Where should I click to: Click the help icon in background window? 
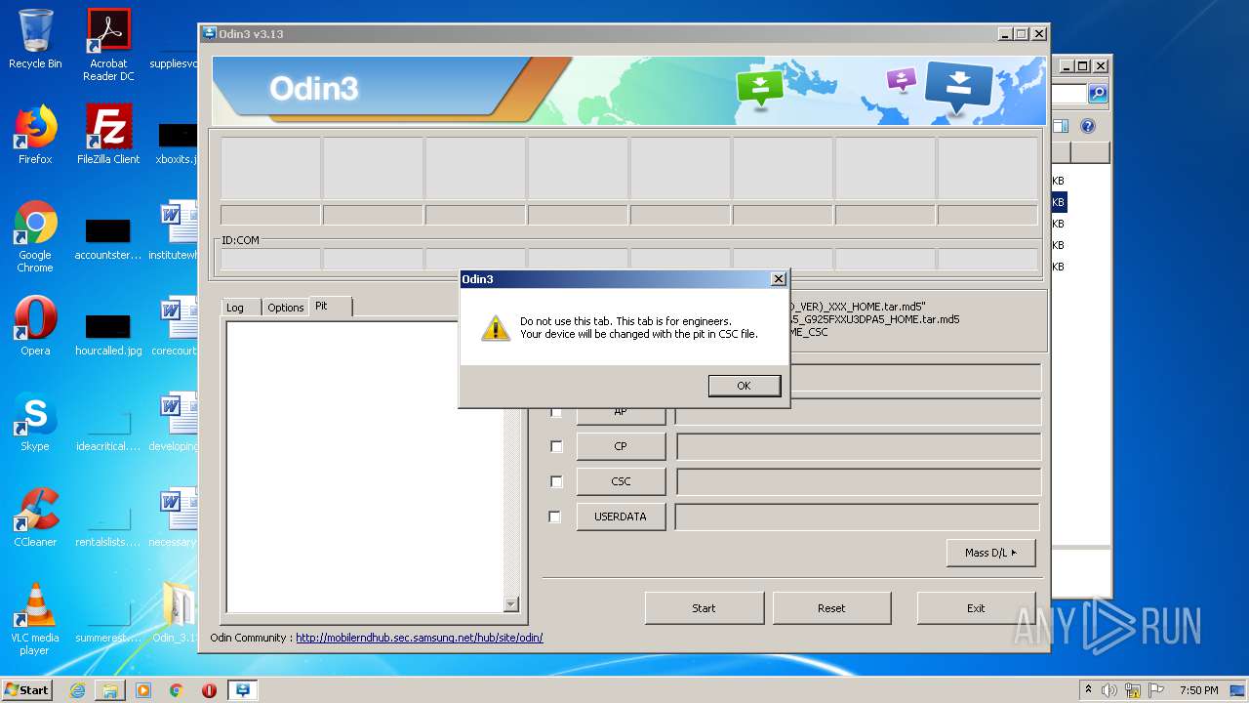pos(1088,126)
